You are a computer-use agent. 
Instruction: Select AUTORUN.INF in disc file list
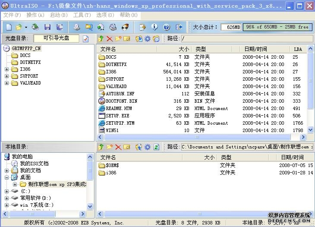120,94
